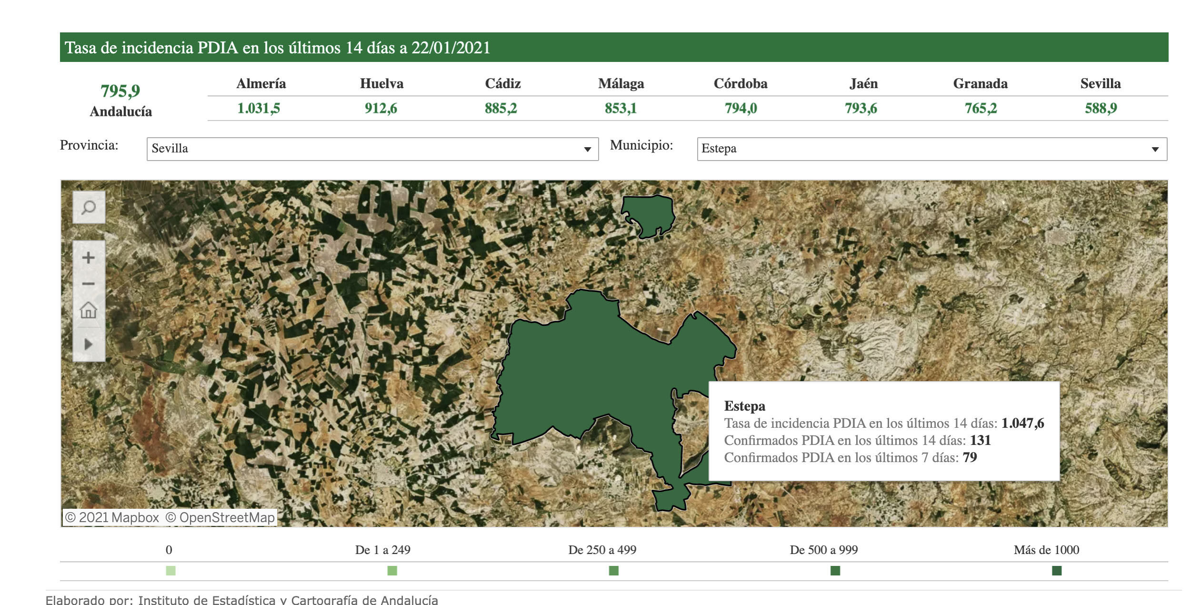Zoom out with the minus button
Screen dimensions: 1201x605
tap(89, 284)
